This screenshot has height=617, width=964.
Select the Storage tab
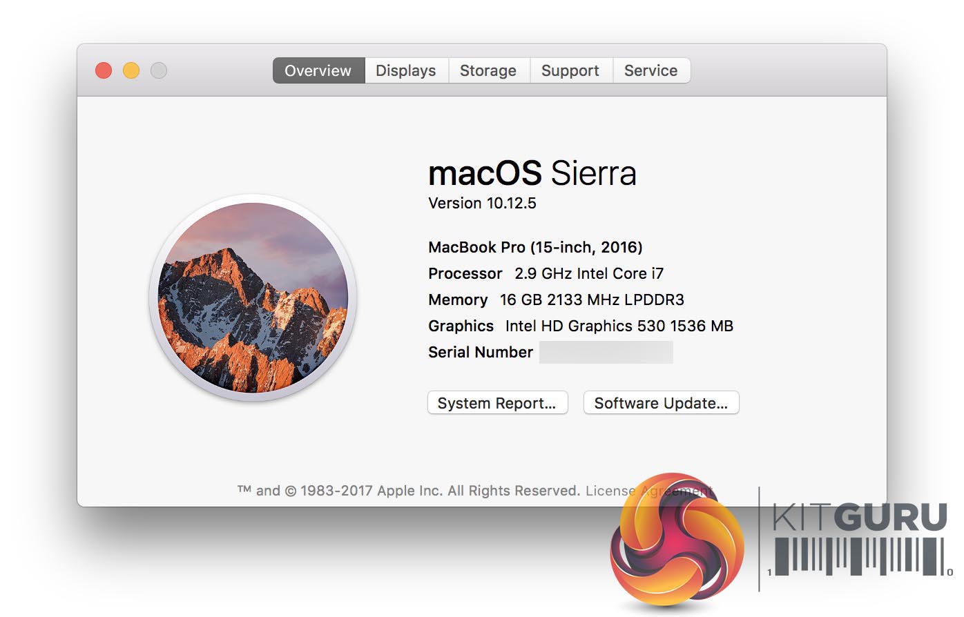point(488,70)
